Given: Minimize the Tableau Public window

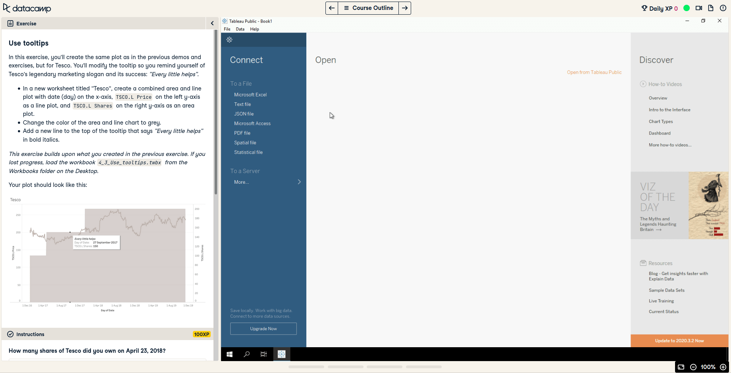Looking at the screenshot, I should click(687, 21).
